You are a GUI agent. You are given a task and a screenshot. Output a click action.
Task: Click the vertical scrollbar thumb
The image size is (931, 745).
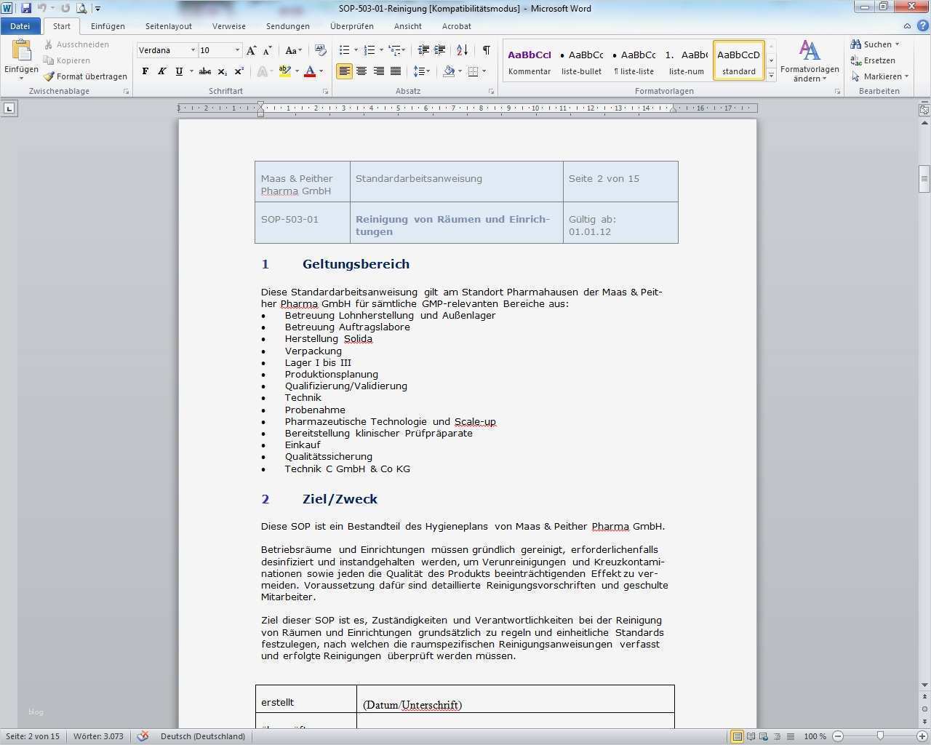[x=924, y=179]
